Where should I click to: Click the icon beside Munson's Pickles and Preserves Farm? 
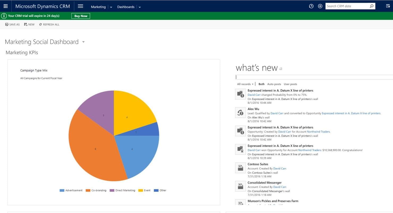tap(240, 202)
